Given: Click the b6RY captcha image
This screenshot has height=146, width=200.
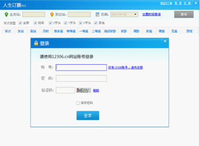Looking at the screenshot, I should [x=84, y=90].
